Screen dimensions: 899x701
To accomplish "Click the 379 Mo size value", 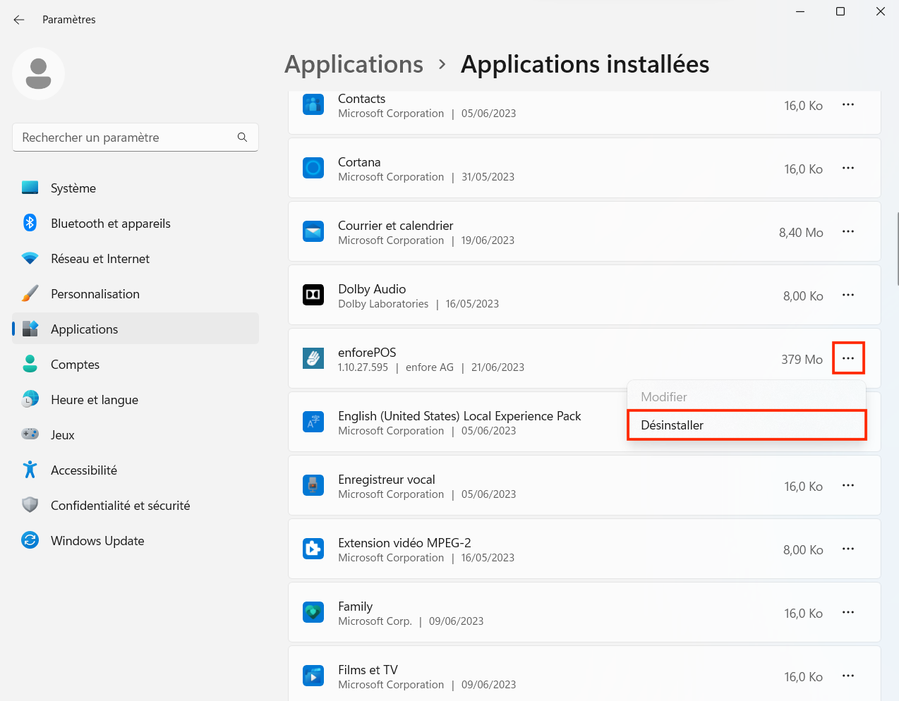I will (802, 359).
